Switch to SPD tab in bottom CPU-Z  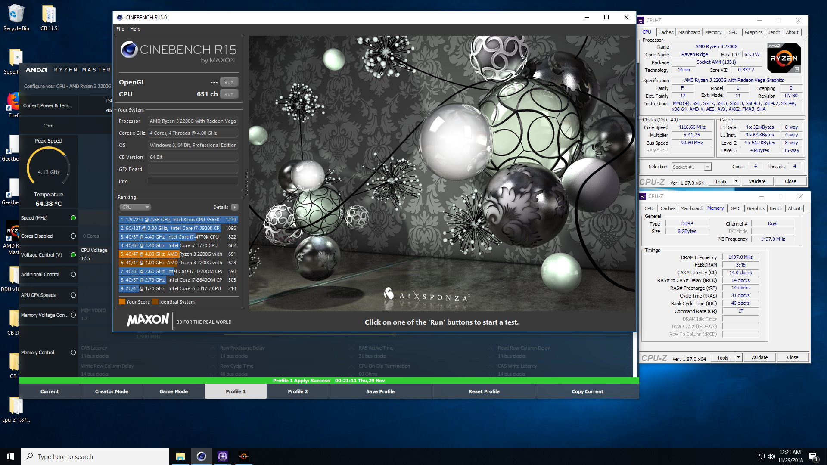735,208
